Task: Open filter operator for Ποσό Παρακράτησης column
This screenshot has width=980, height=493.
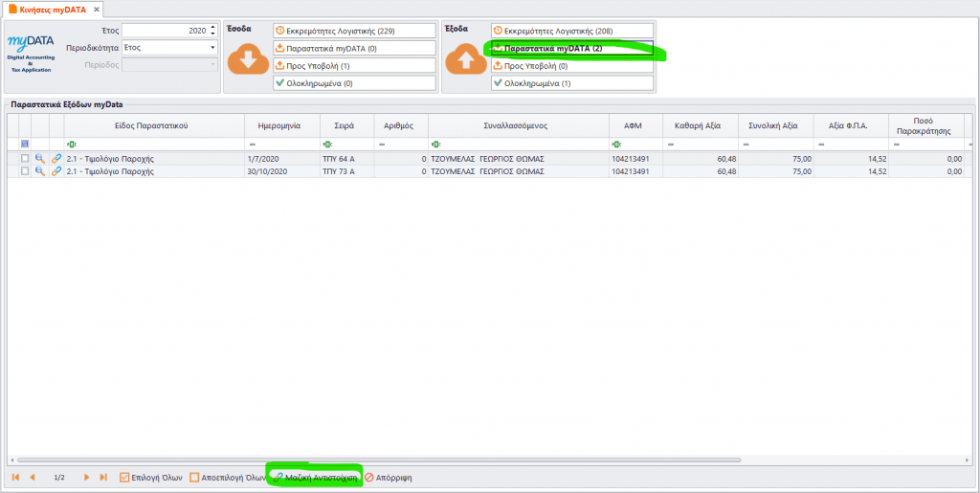Action: click(x=896, y=145)
